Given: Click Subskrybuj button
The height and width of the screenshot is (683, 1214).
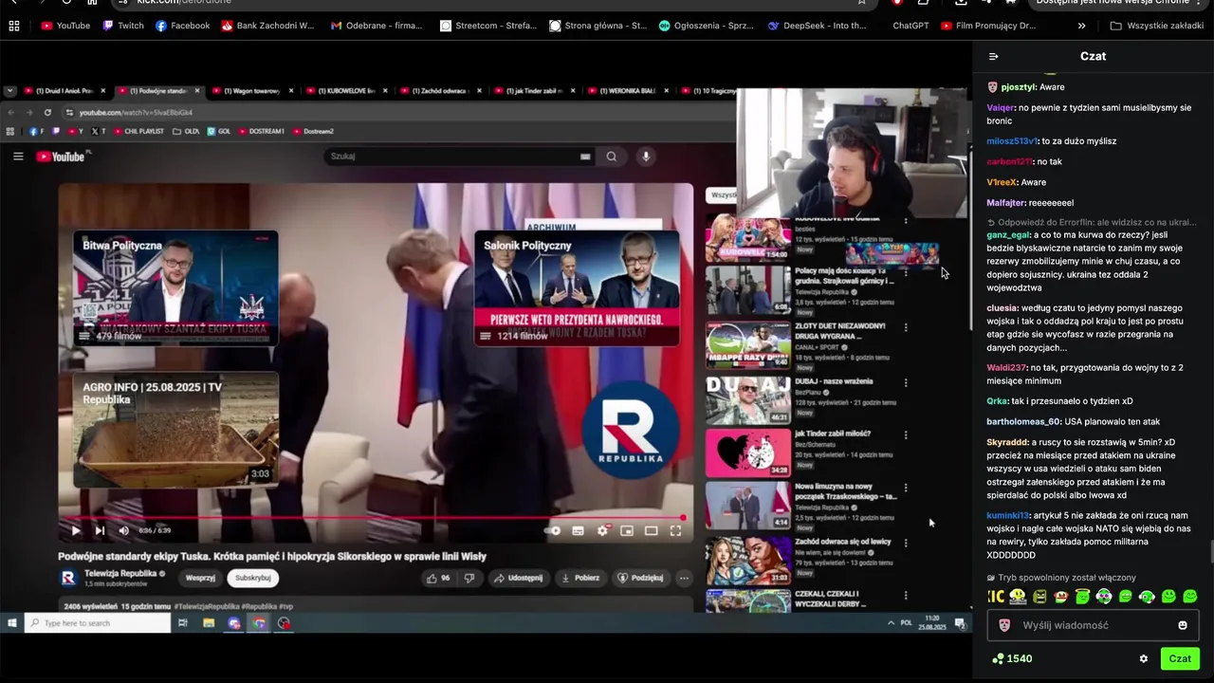Looking at the screenshot, I should click(253, 578).
